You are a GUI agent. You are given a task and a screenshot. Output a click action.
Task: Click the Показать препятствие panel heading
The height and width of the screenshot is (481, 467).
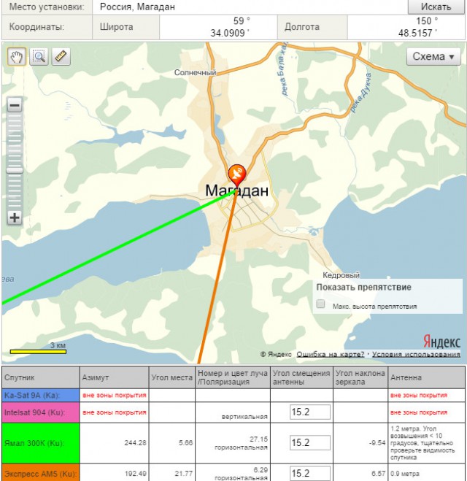[363, 288]
